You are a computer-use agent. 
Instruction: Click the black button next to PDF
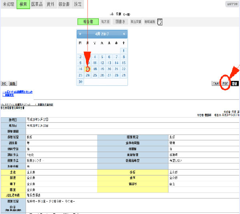click(235, 83)
